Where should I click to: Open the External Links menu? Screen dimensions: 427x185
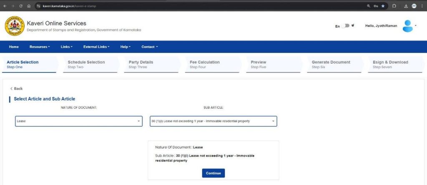click(x=96, y=47)
